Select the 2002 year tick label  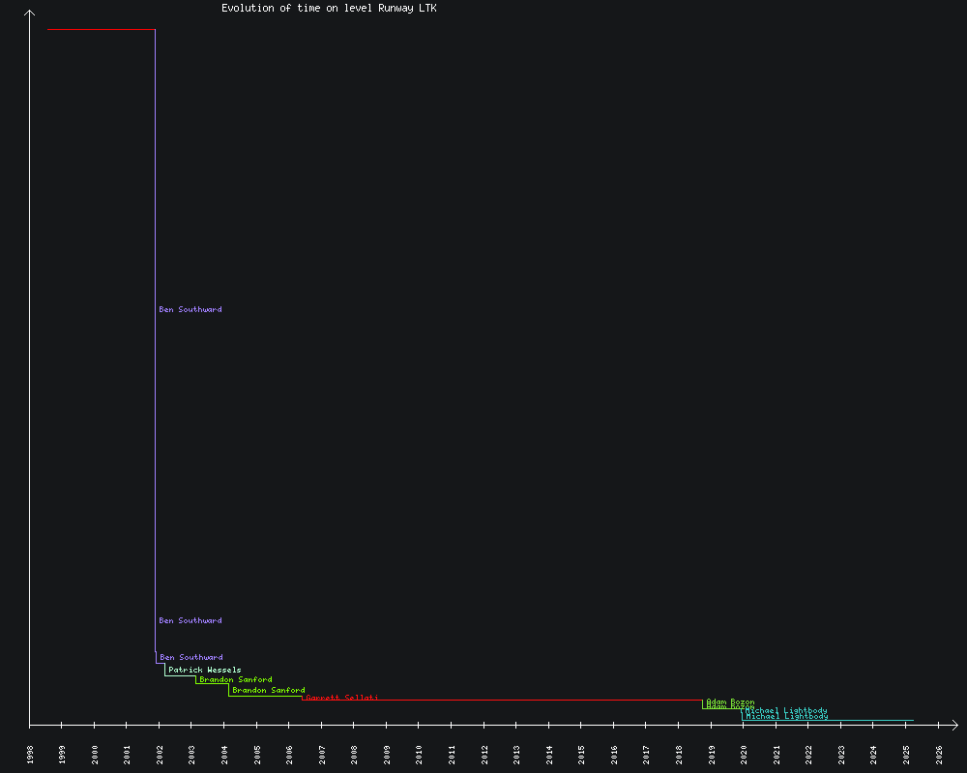pyautogui.click(x=160, y=754)
